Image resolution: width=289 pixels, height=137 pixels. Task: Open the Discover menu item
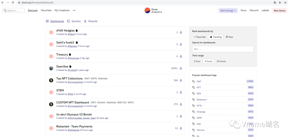tap(33, 10)
